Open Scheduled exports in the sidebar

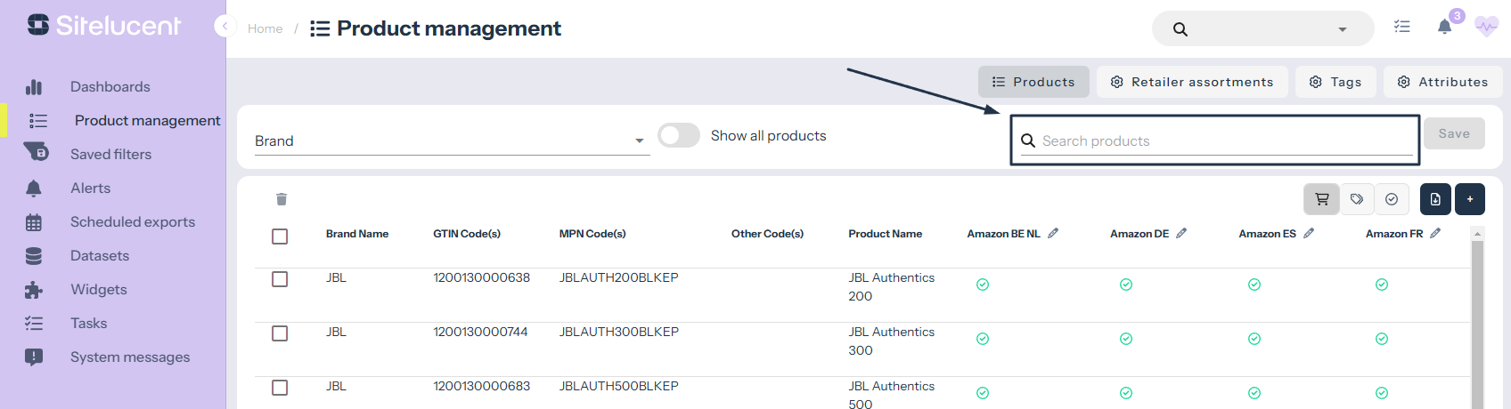[x=132, y=222]
